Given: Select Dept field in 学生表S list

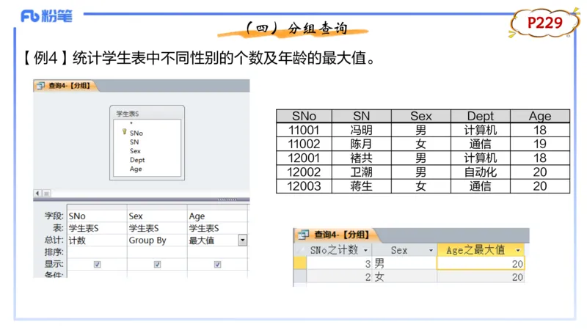Looking at the screenshot, I should [x=137, y=160].
